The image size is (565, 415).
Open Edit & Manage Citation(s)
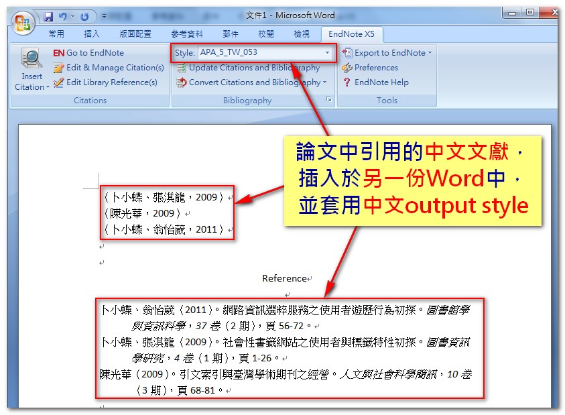click(115, 68)
